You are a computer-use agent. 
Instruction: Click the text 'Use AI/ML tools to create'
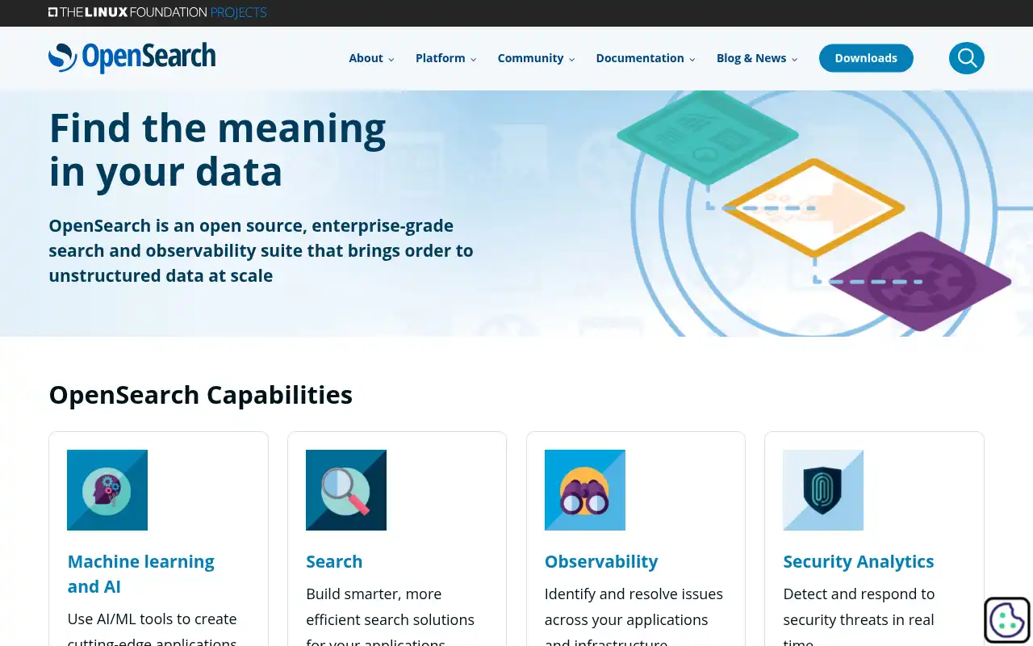tap(152, 619)
